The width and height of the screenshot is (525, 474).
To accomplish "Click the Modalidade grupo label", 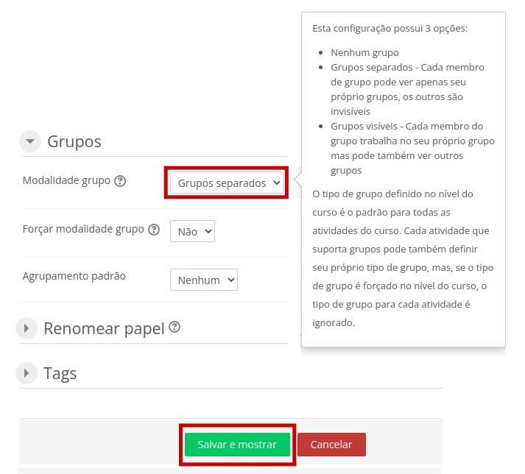I will point(66,180).
